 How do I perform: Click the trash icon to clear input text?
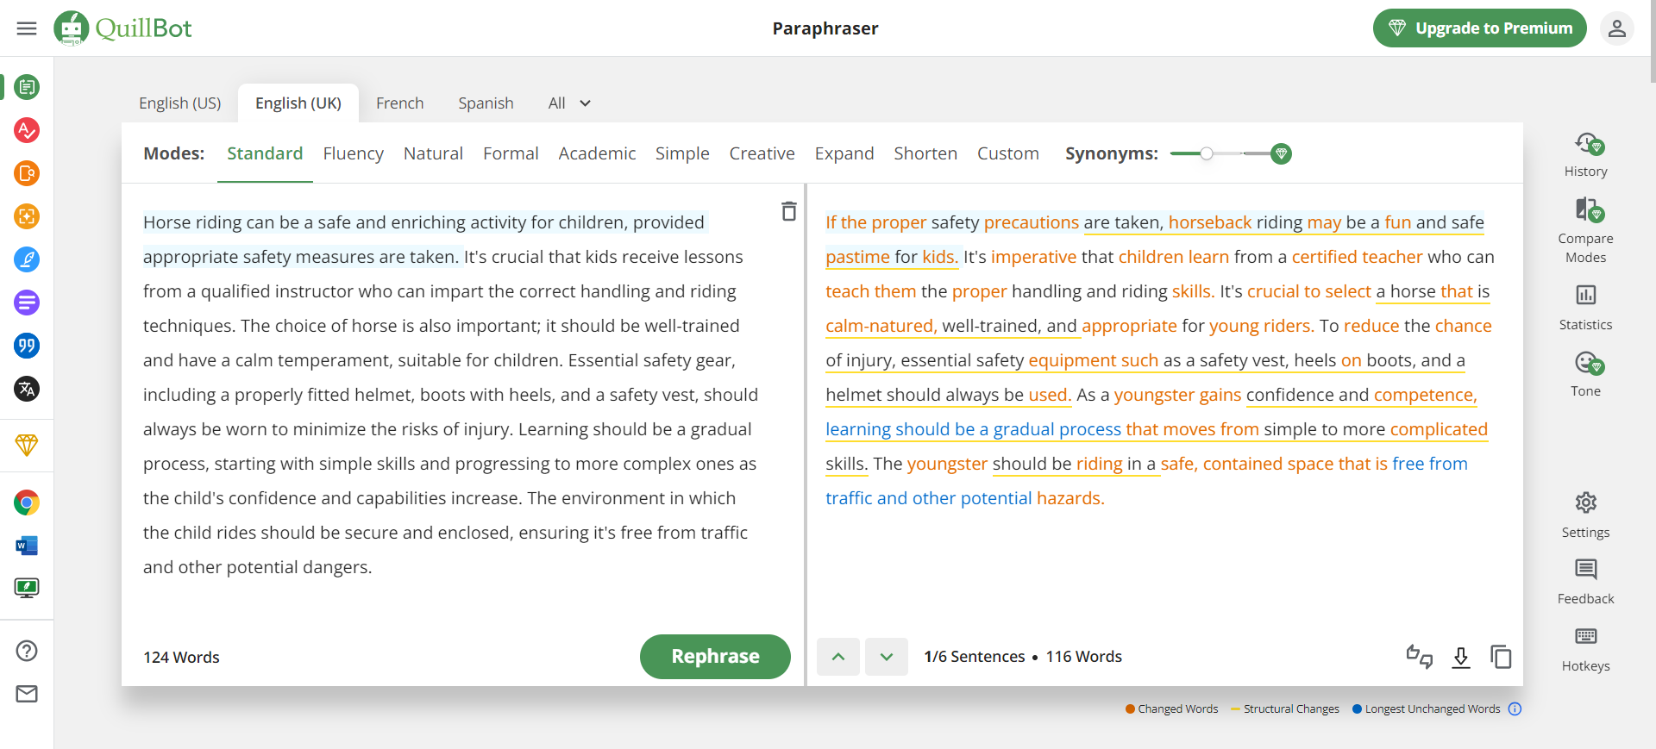(x=788, y=211)
